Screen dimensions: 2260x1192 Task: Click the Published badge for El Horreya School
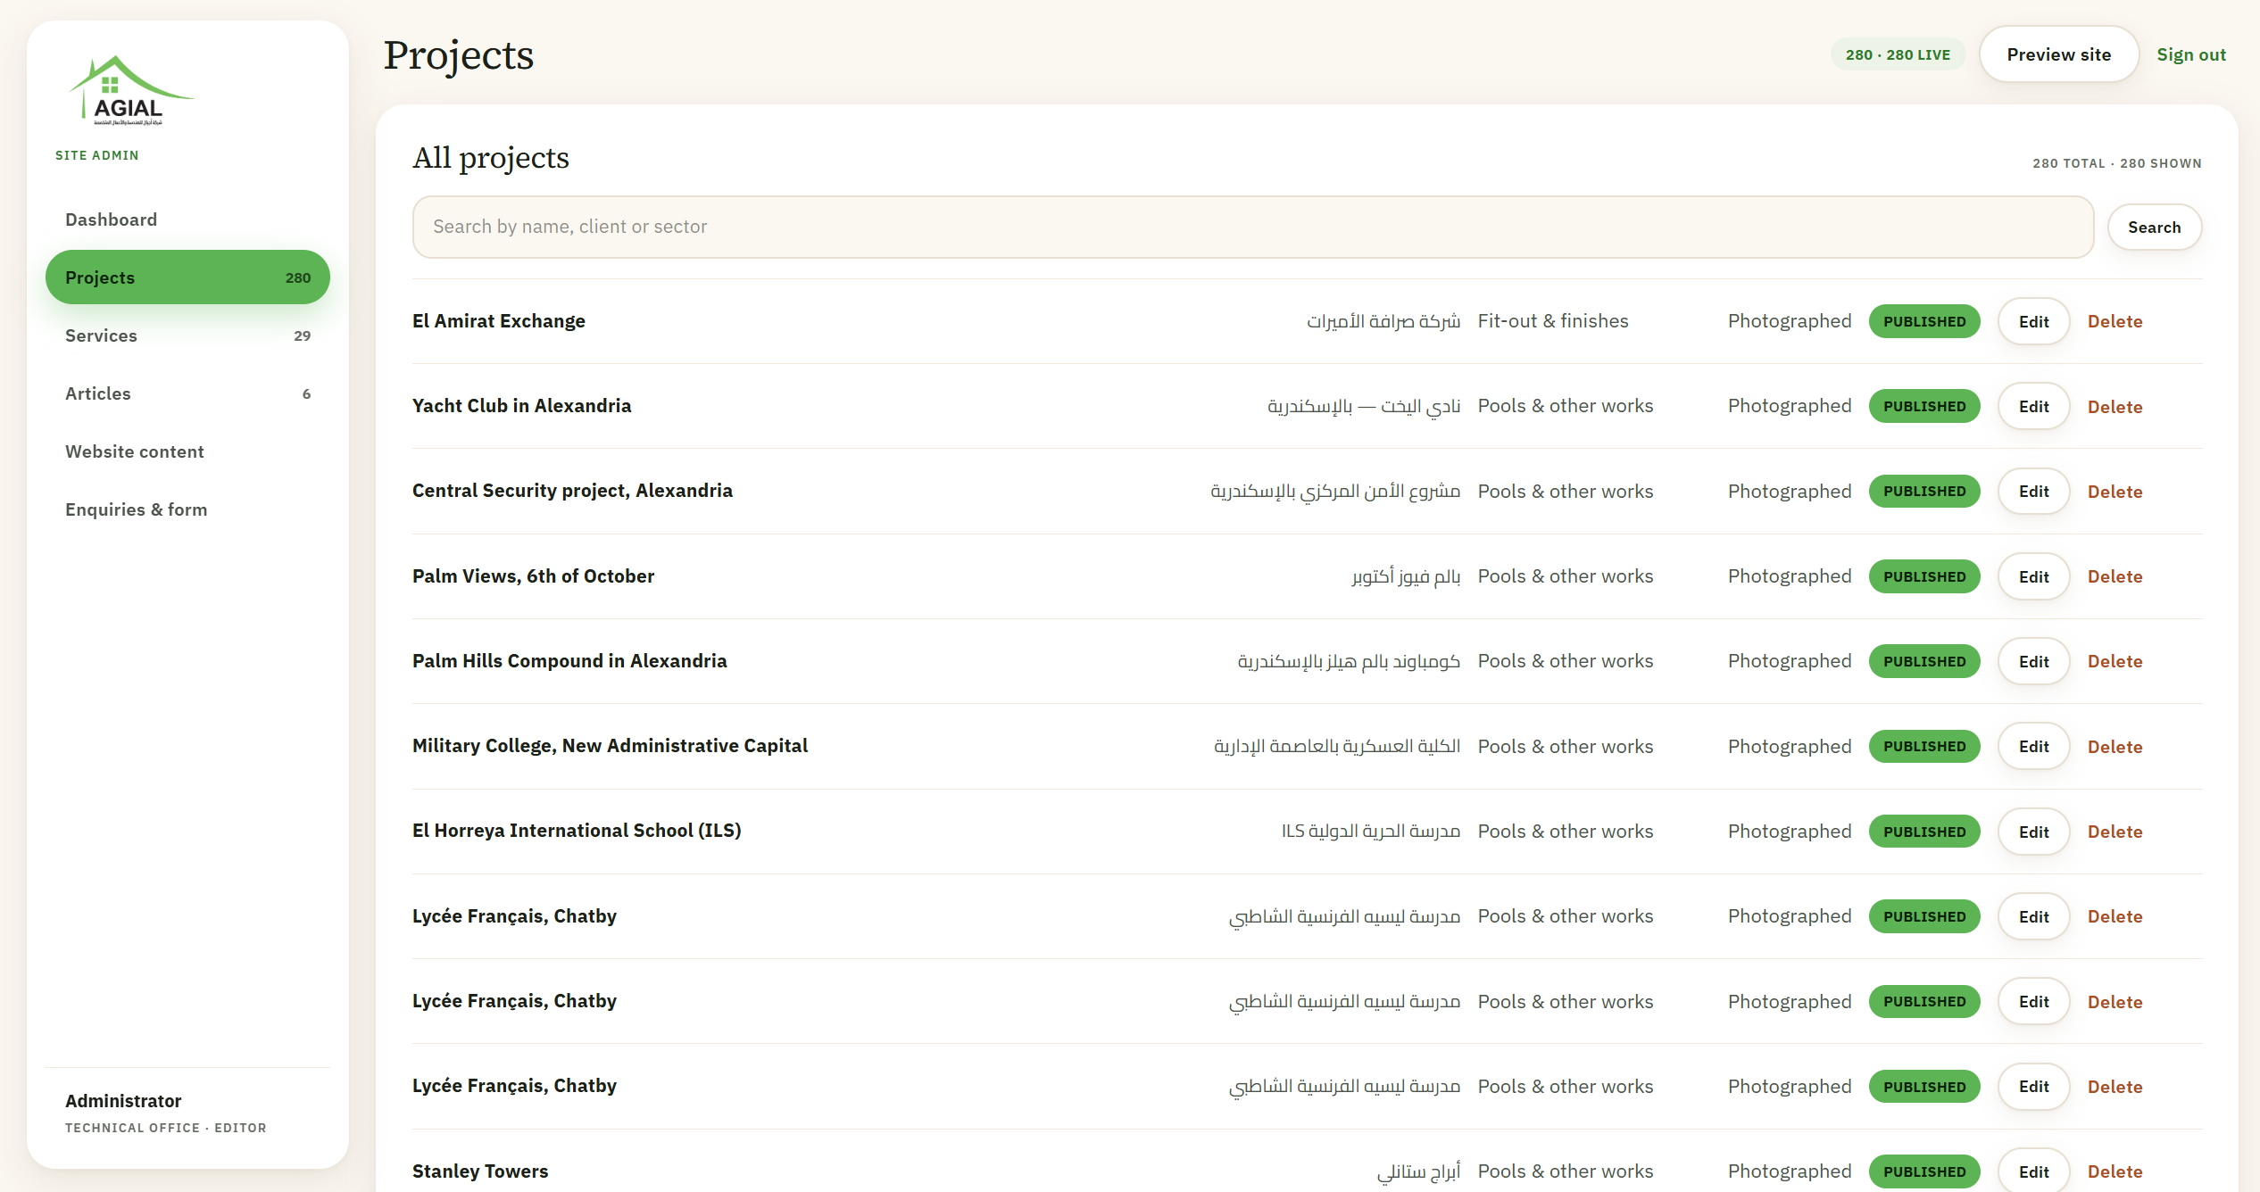1924,832
